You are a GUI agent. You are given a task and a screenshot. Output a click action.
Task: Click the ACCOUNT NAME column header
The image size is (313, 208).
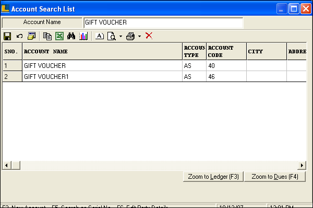[x=102, y=51]
